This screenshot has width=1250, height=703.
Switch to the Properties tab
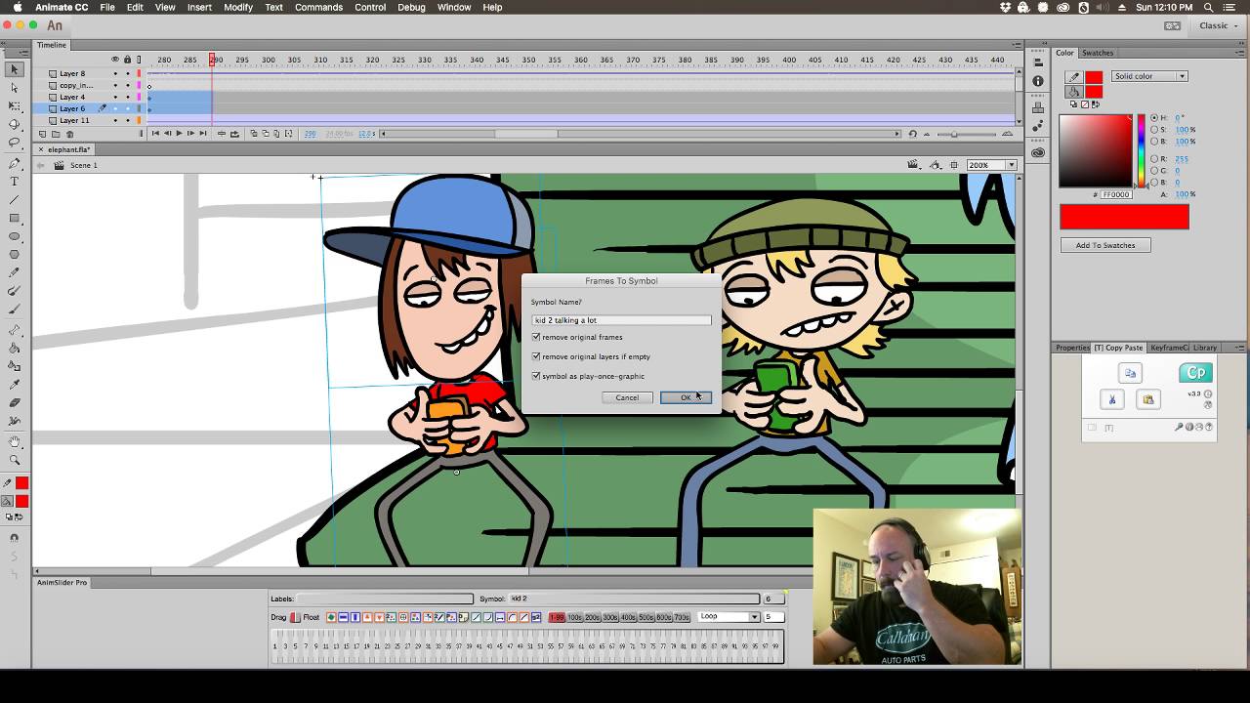[1072, 348]
